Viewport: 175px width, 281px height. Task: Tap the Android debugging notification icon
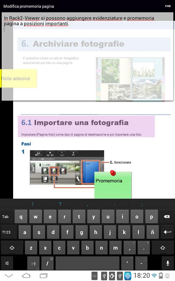tap(112, 276)
